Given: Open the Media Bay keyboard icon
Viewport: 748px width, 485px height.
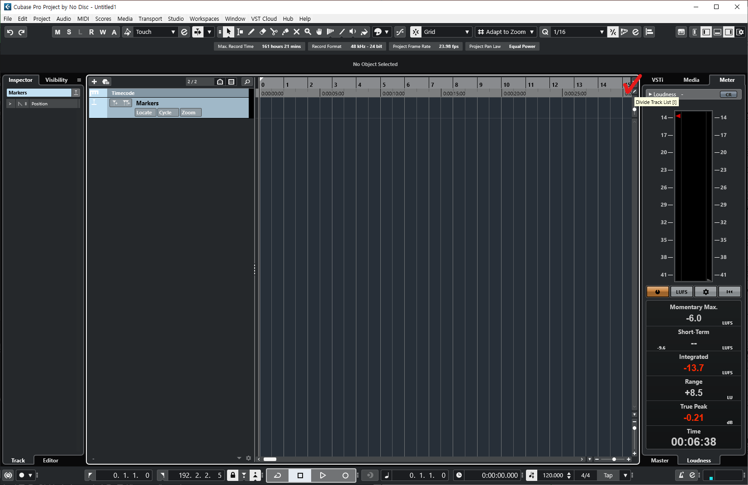Looking at the screenshot, I should tap(682, 32).
